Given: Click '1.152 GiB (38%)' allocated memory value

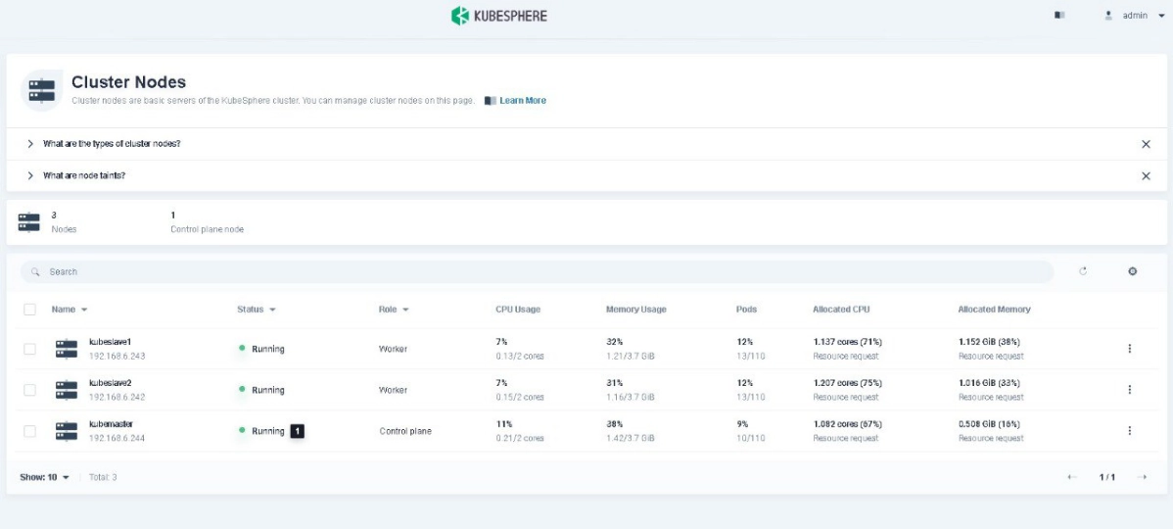Looking at the screenshot, I should (990, 342).
